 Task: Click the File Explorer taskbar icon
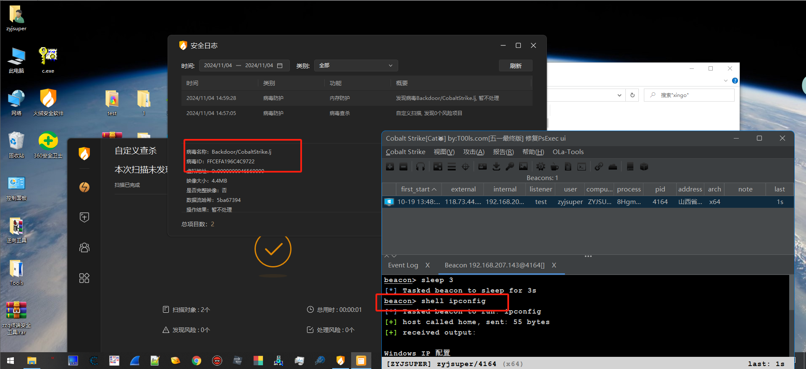(x=32, y=361)
